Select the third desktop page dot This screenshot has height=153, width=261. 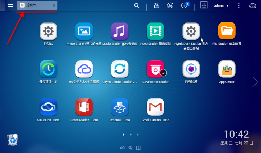coord(138,135)
